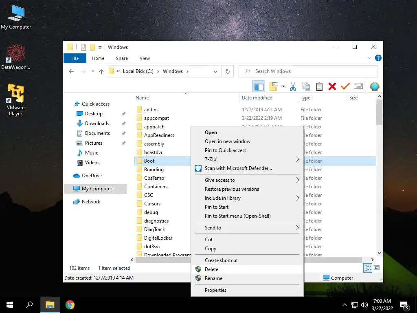Choose Rename in the context menu
The image size is (417, 313).
point(247,278)
